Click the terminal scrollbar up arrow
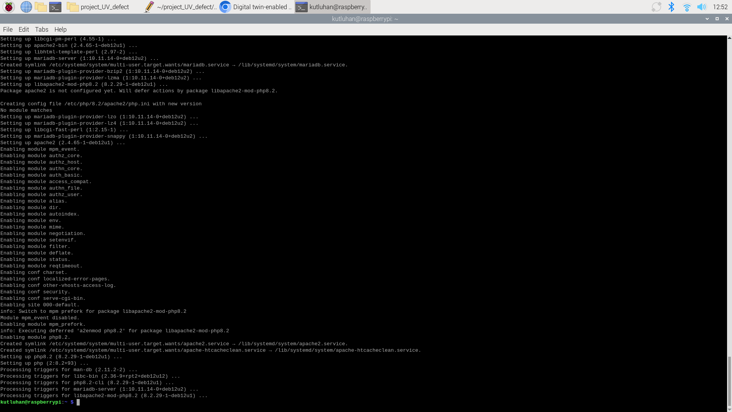 coord(729,38)
